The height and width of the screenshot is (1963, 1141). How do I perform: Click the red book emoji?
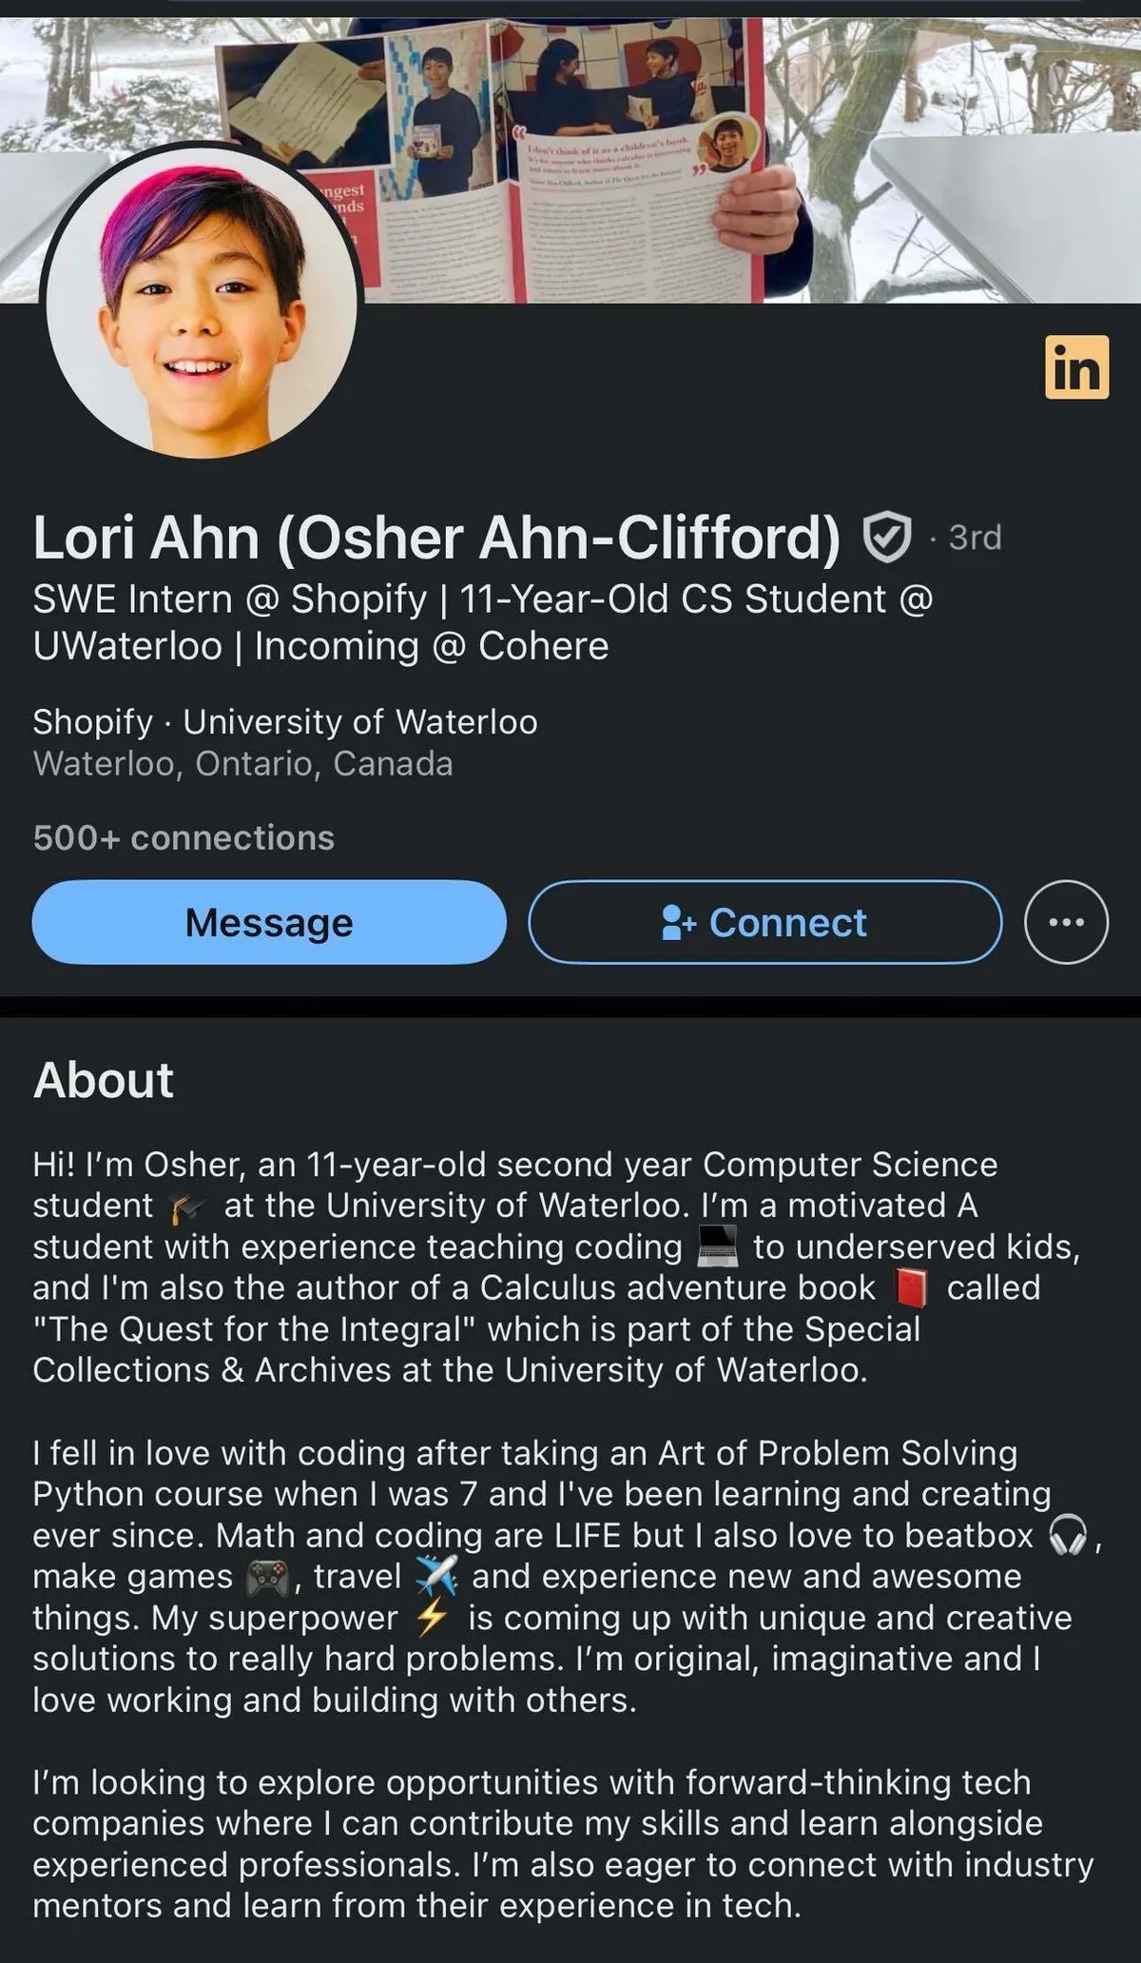coord(912,1288)
